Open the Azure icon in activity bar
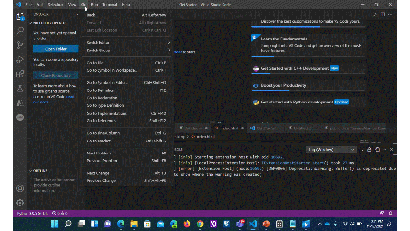This screenshot has width=410, height=231. (x=20, y=103)
